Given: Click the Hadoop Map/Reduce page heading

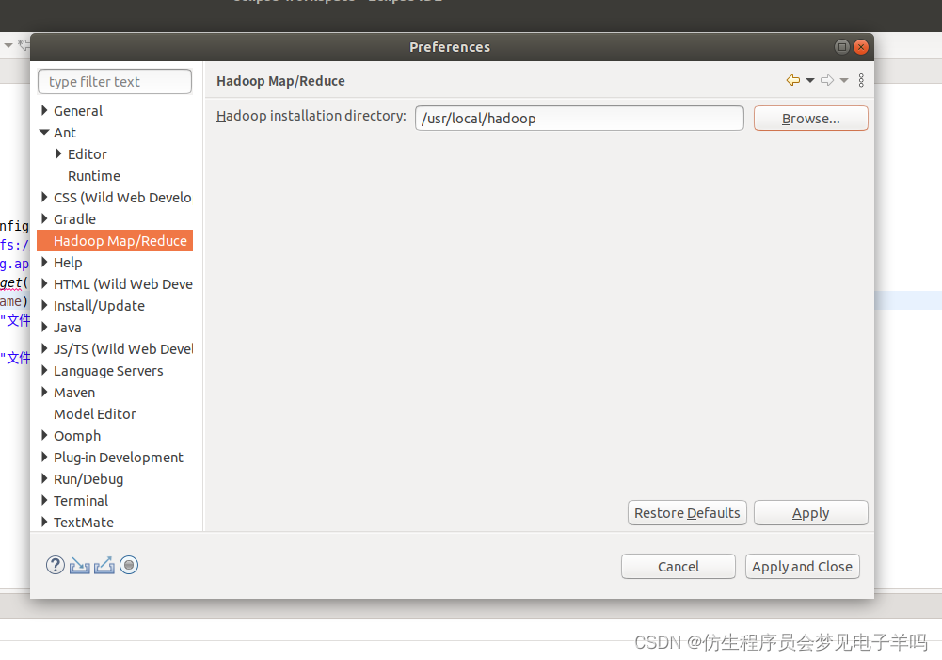Looking at the screenshot, I should [x=280, y=81].
